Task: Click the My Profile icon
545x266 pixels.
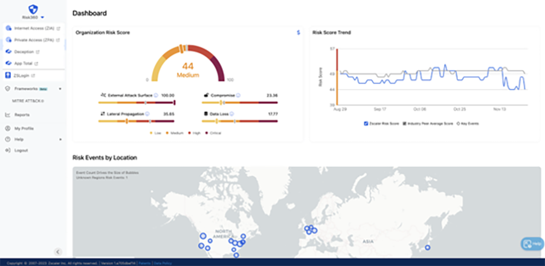Action: (8, 128)
